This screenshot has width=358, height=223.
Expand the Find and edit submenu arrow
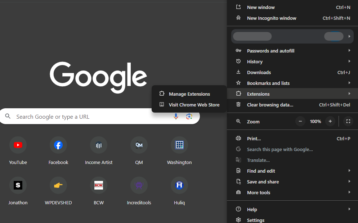point(349,170)
